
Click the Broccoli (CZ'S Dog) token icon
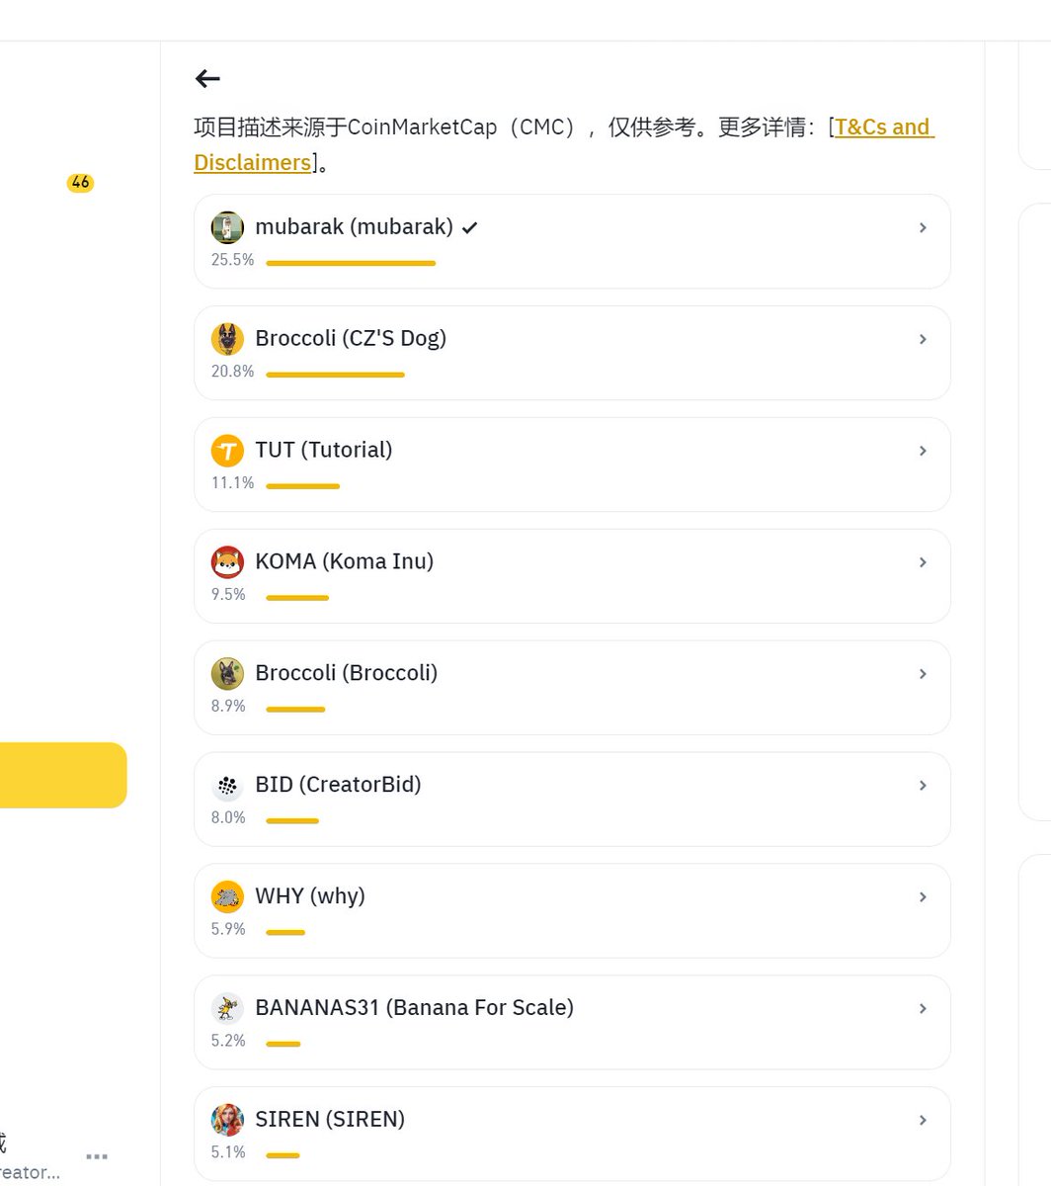(227, 339)
